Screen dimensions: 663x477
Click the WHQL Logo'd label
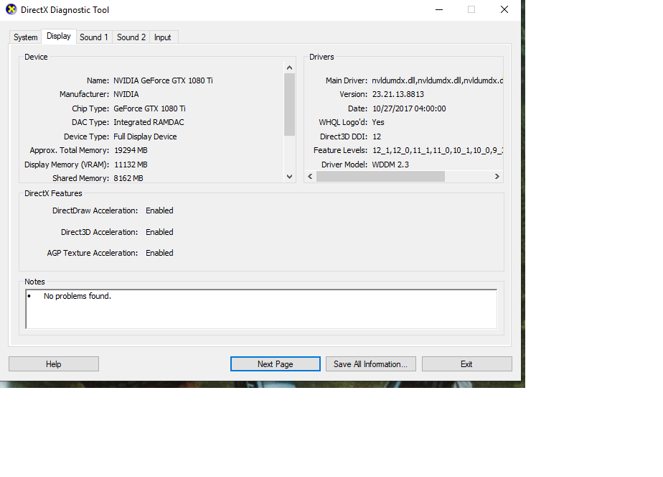pos(343,122)
